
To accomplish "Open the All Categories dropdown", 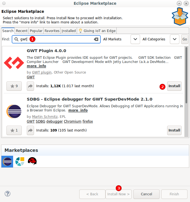I will pos(175,39).
